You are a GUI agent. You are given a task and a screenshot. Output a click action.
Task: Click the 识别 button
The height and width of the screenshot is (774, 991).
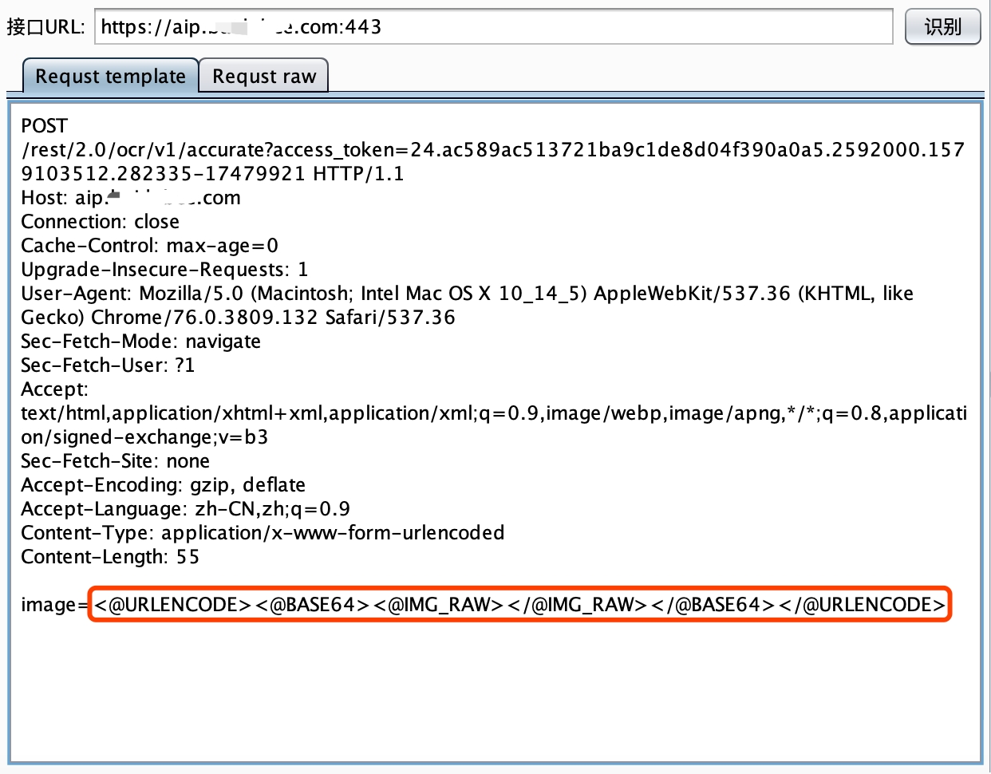click(942, 27)
